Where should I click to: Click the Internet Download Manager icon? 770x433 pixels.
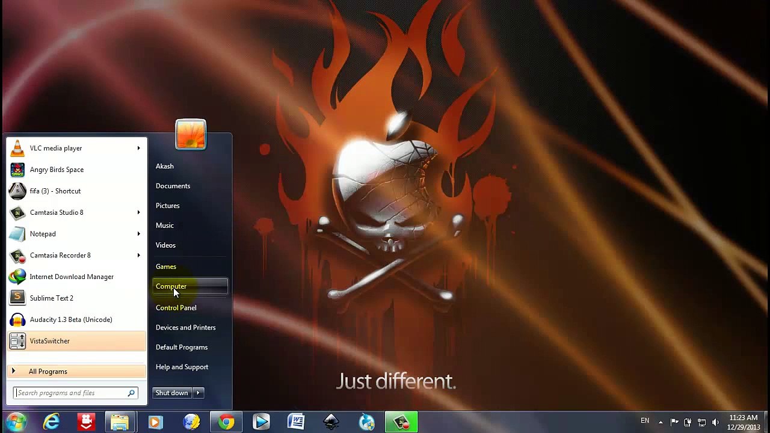17,277
